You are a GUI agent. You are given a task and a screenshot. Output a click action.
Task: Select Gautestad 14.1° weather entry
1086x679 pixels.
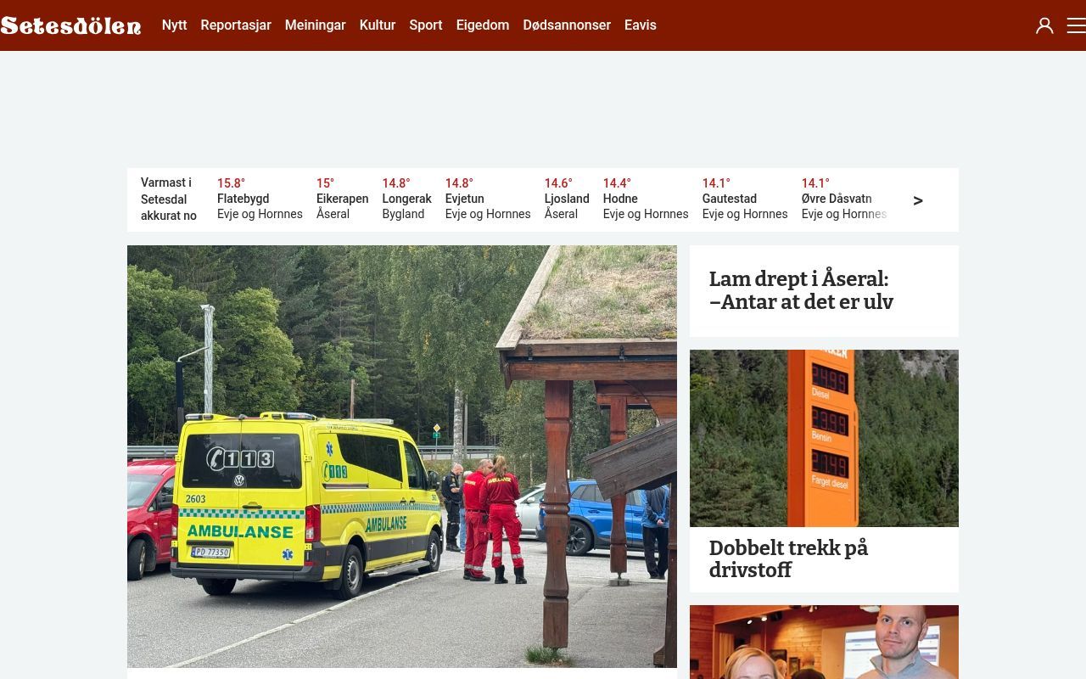click(x=745, y=199)
